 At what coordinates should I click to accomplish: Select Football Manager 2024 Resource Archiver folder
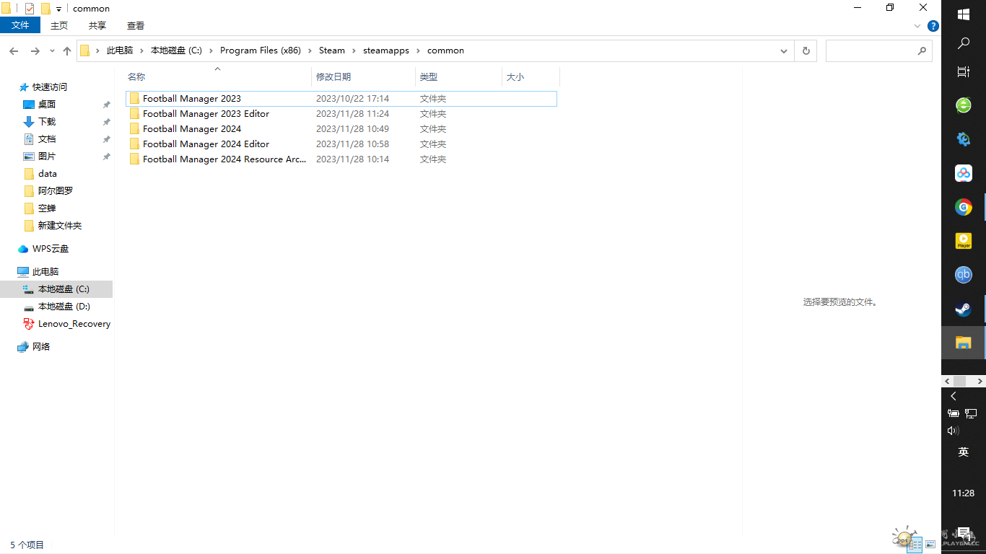click(341, 159)
